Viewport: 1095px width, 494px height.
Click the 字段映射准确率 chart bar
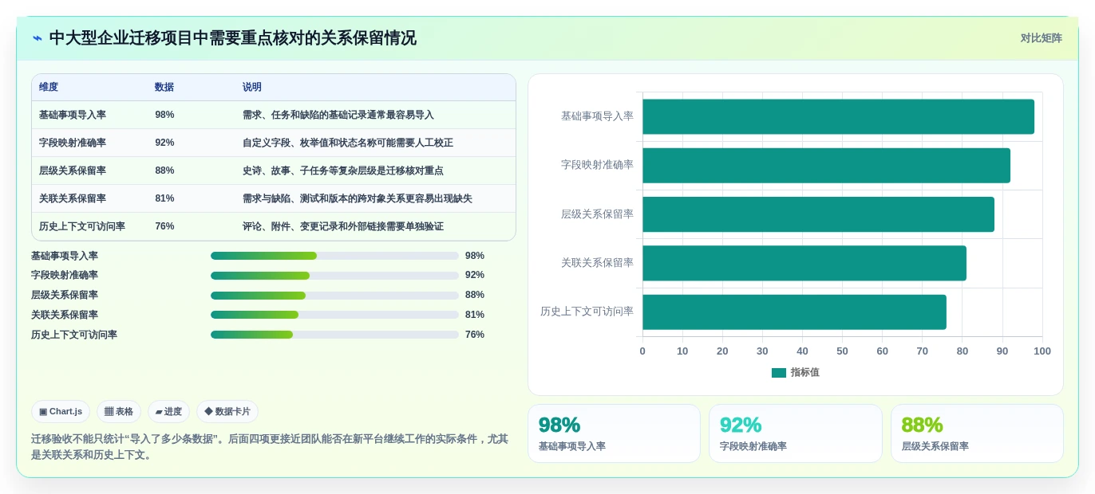pos(826,166)
